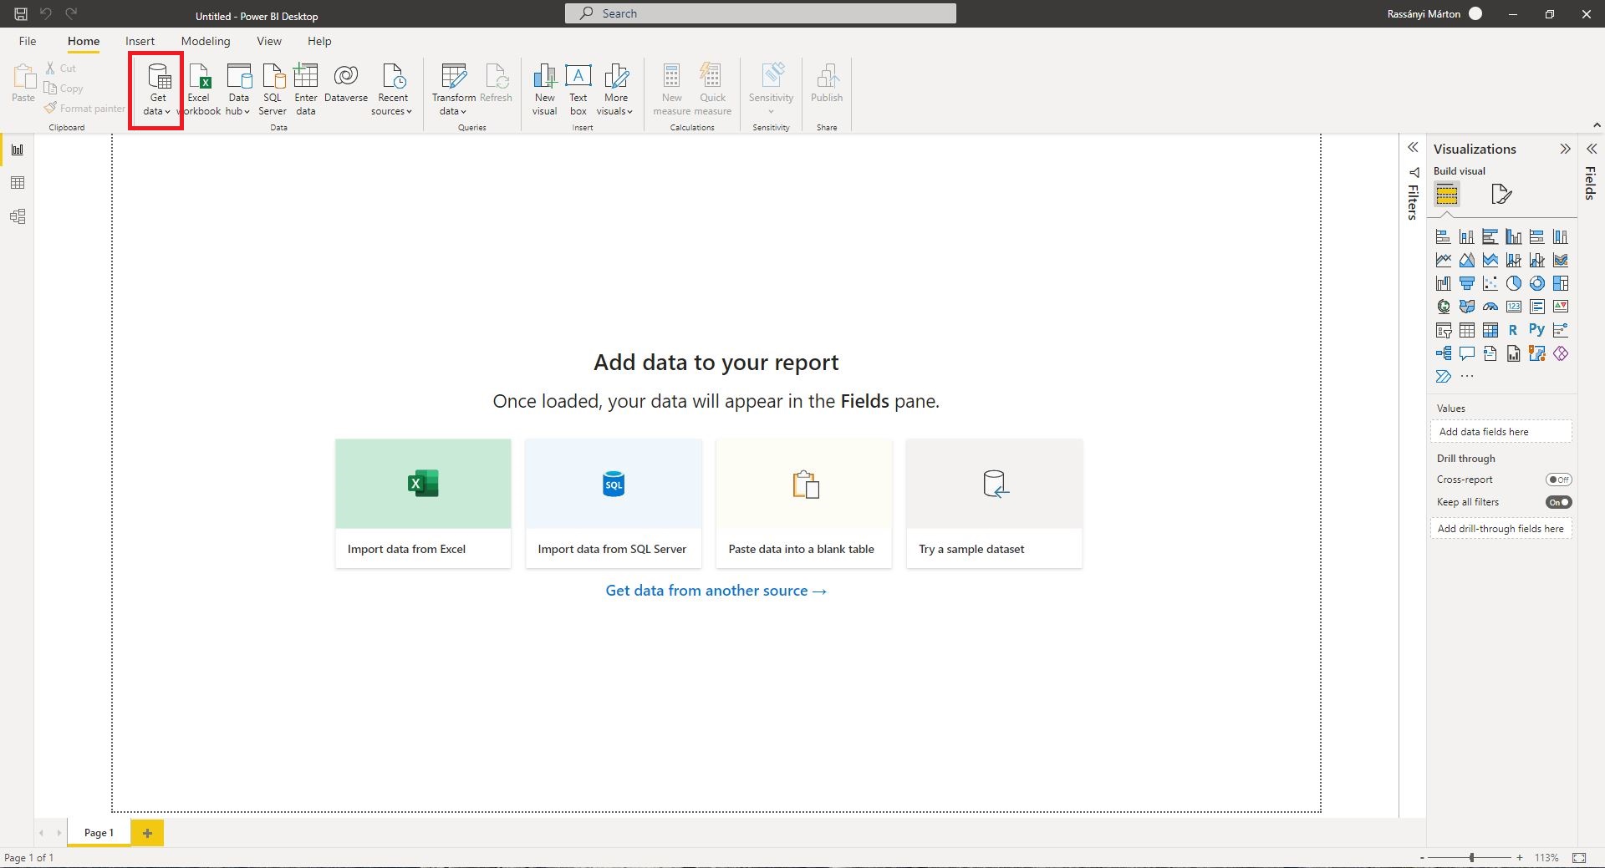The width and height of the screenshot is (1605, 868).
Task: Go to the View ribbon tab
Action: point(269,41)
